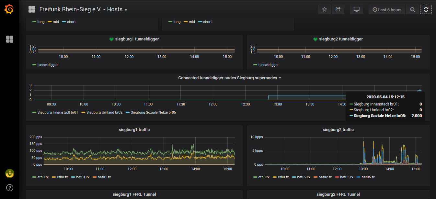
Task: Open siegburg1 traffic panel title menu
Action: pyautogui.click(x=134, y=130)
